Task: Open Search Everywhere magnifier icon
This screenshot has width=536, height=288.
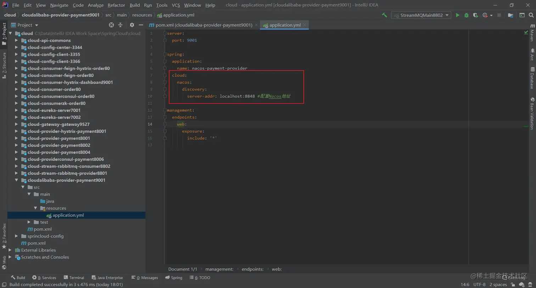Action: 530,15
